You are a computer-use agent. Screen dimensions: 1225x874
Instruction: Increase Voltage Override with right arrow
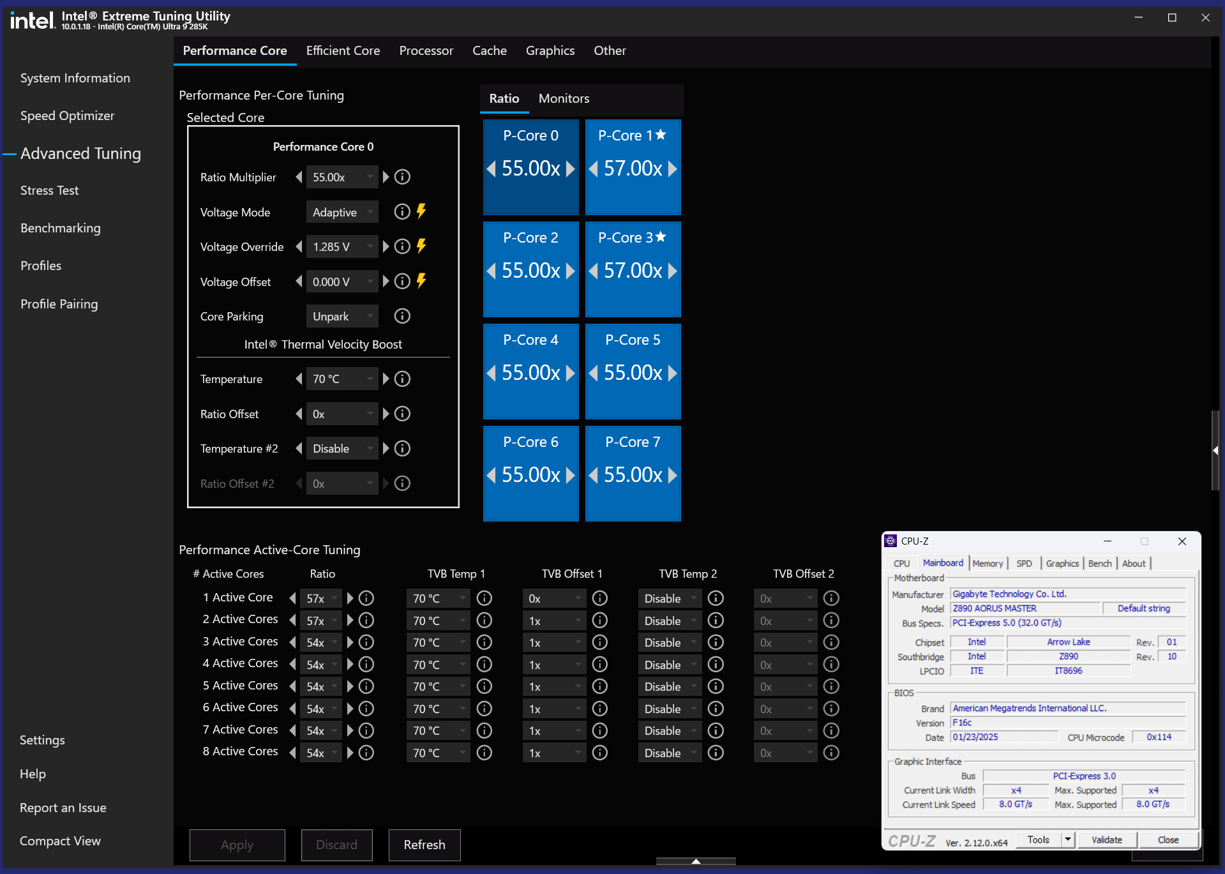click(386, 246)
